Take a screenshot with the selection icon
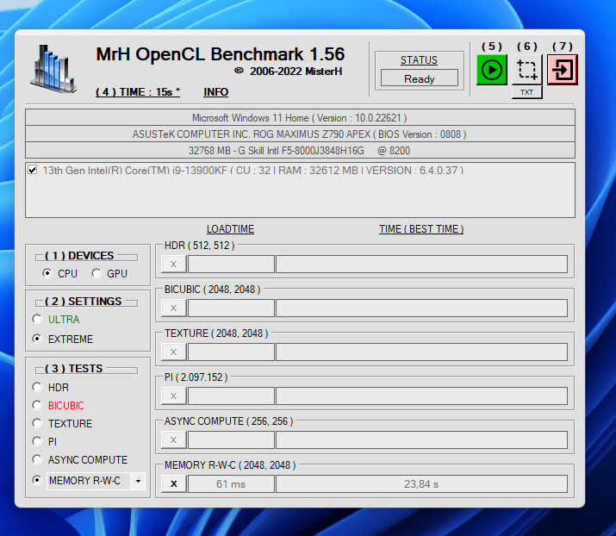 tap(526, 70)
